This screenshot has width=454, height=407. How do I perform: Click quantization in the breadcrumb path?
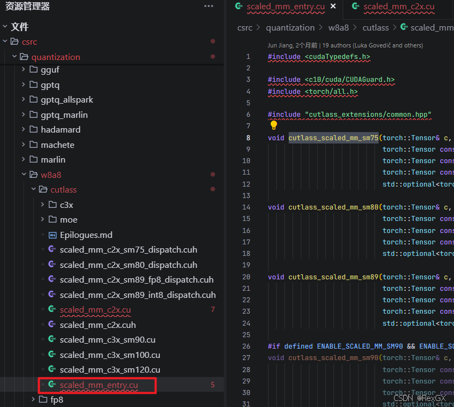coord(290,28)
